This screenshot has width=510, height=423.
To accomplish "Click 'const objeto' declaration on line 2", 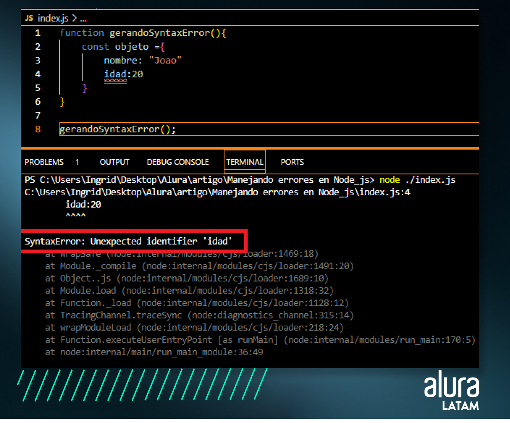I will point(115,47).
